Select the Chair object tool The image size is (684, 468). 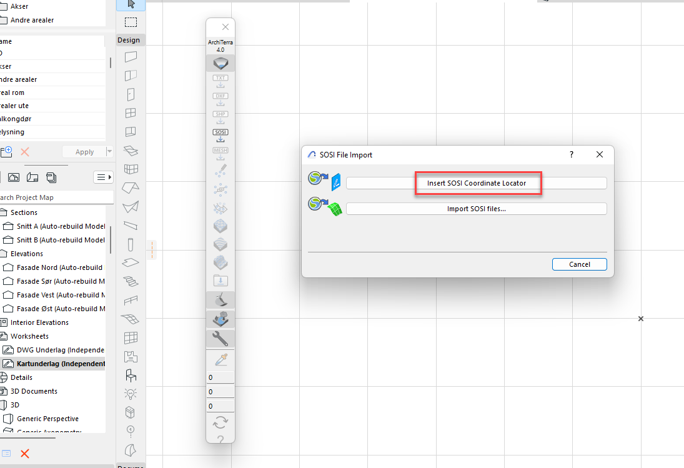(131, 375)
